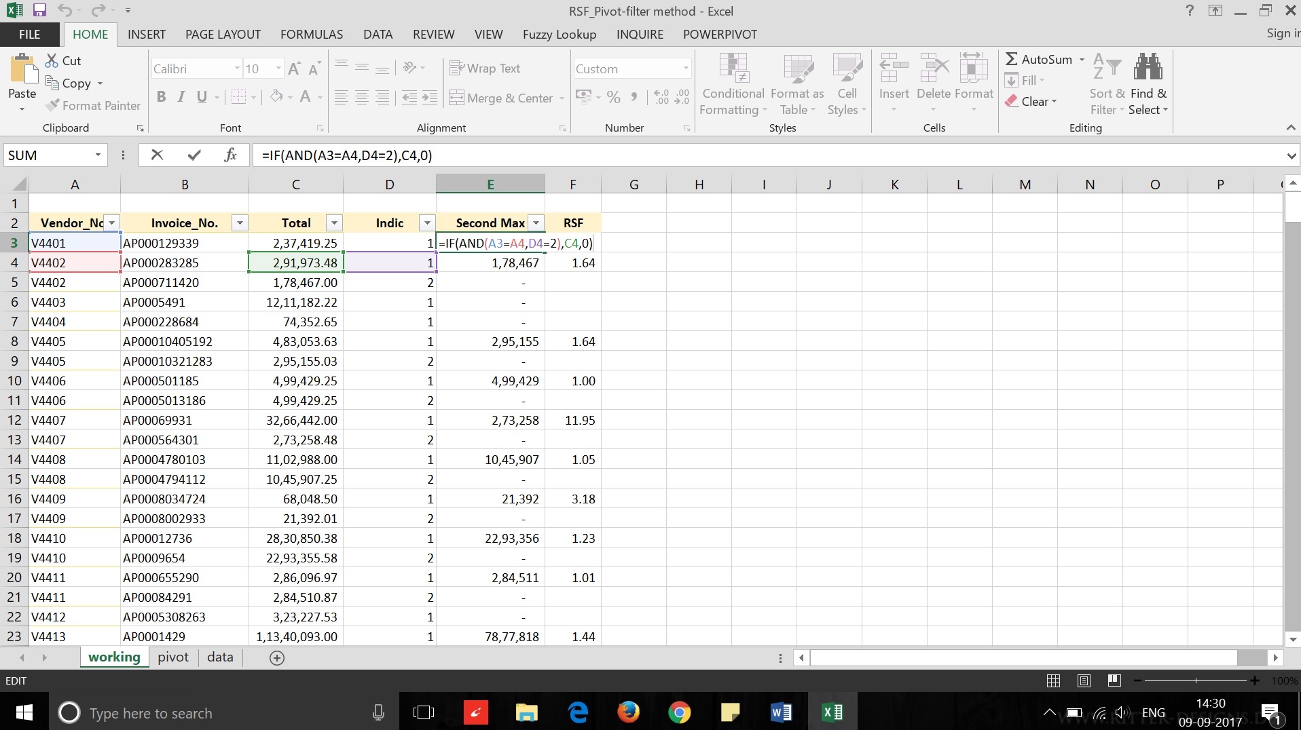Switch to Page Layout view in status bar

click(1084, 680)
